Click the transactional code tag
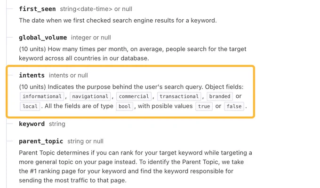 click(179, 96)
